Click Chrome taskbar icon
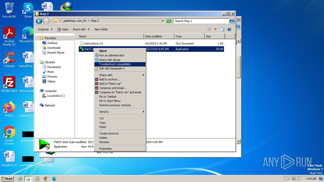 point(46,179)
